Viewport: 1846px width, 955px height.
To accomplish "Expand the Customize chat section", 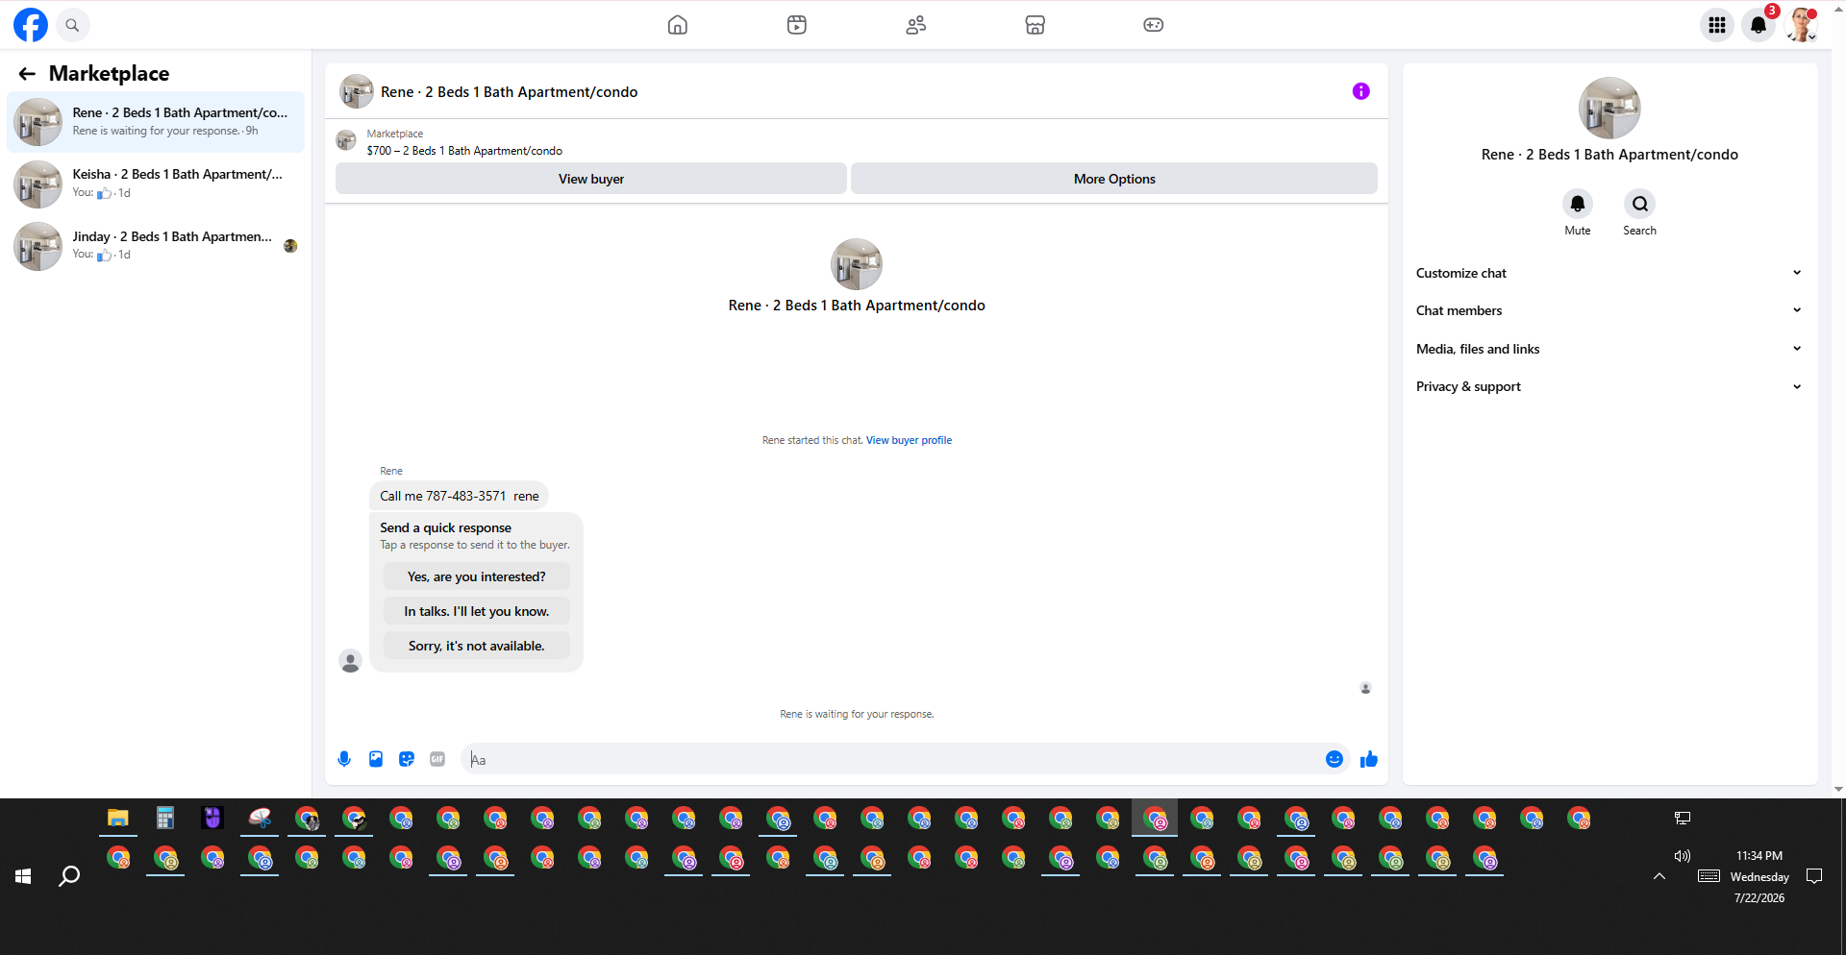I will pos(1609,273).
